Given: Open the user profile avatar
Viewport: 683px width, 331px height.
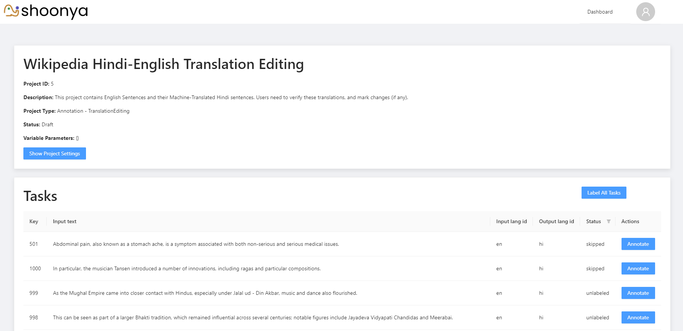Looking at the screenshot, I should [x=645, y=12].
